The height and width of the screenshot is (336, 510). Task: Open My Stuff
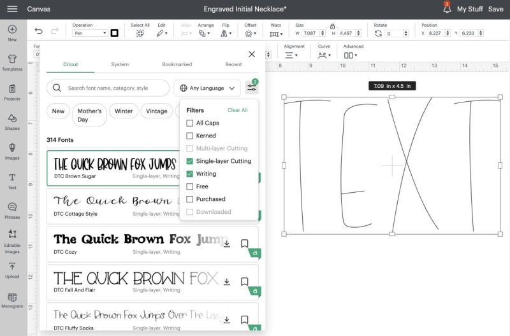[470, 9]
